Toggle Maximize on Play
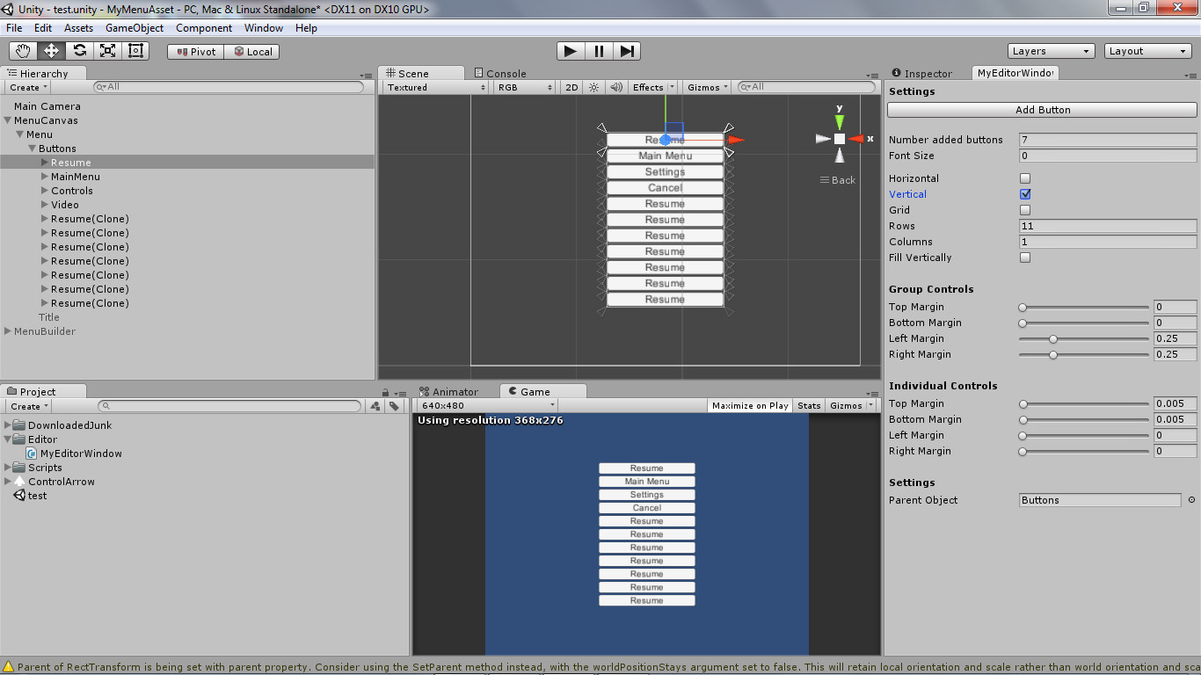Viewport: 1201px width, 675px height. 750,405
